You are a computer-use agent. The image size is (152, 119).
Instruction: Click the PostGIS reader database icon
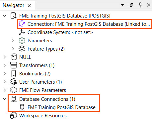[x=14, y=16]
